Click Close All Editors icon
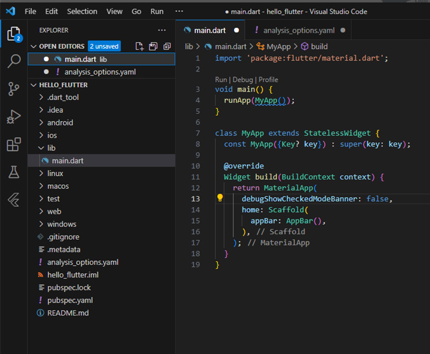This screenshot has height=354, width=430. click(x=167, y=46)
